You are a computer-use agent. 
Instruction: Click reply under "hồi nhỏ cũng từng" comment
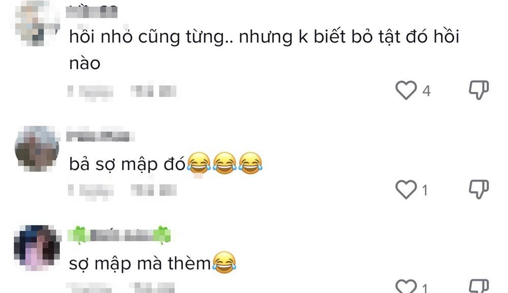(x=153, y=91)
